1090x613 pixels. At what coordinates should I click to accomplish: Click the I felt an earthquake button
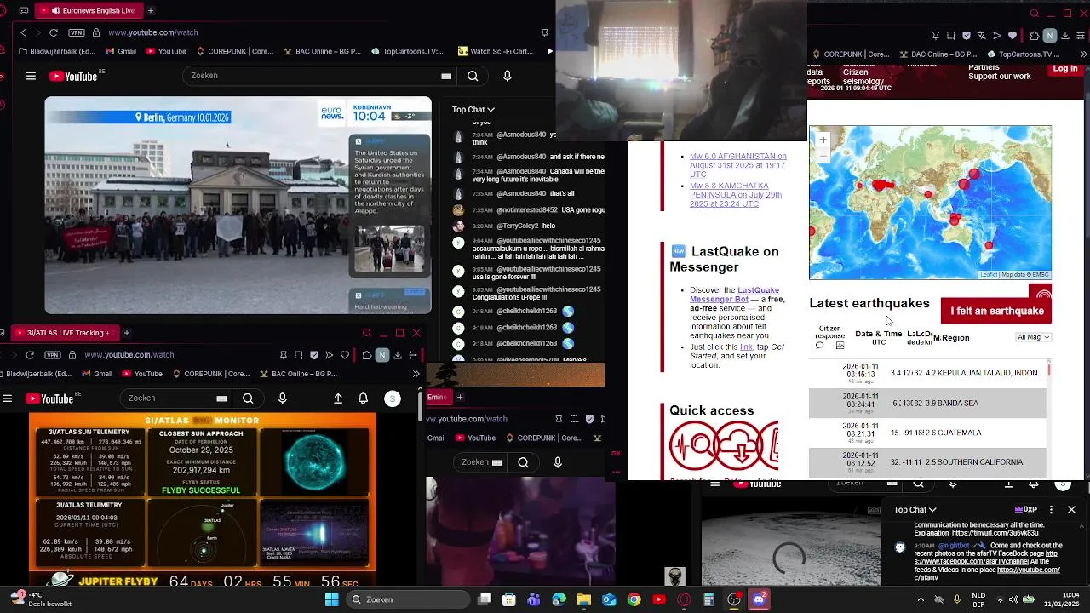click(996, 311)
